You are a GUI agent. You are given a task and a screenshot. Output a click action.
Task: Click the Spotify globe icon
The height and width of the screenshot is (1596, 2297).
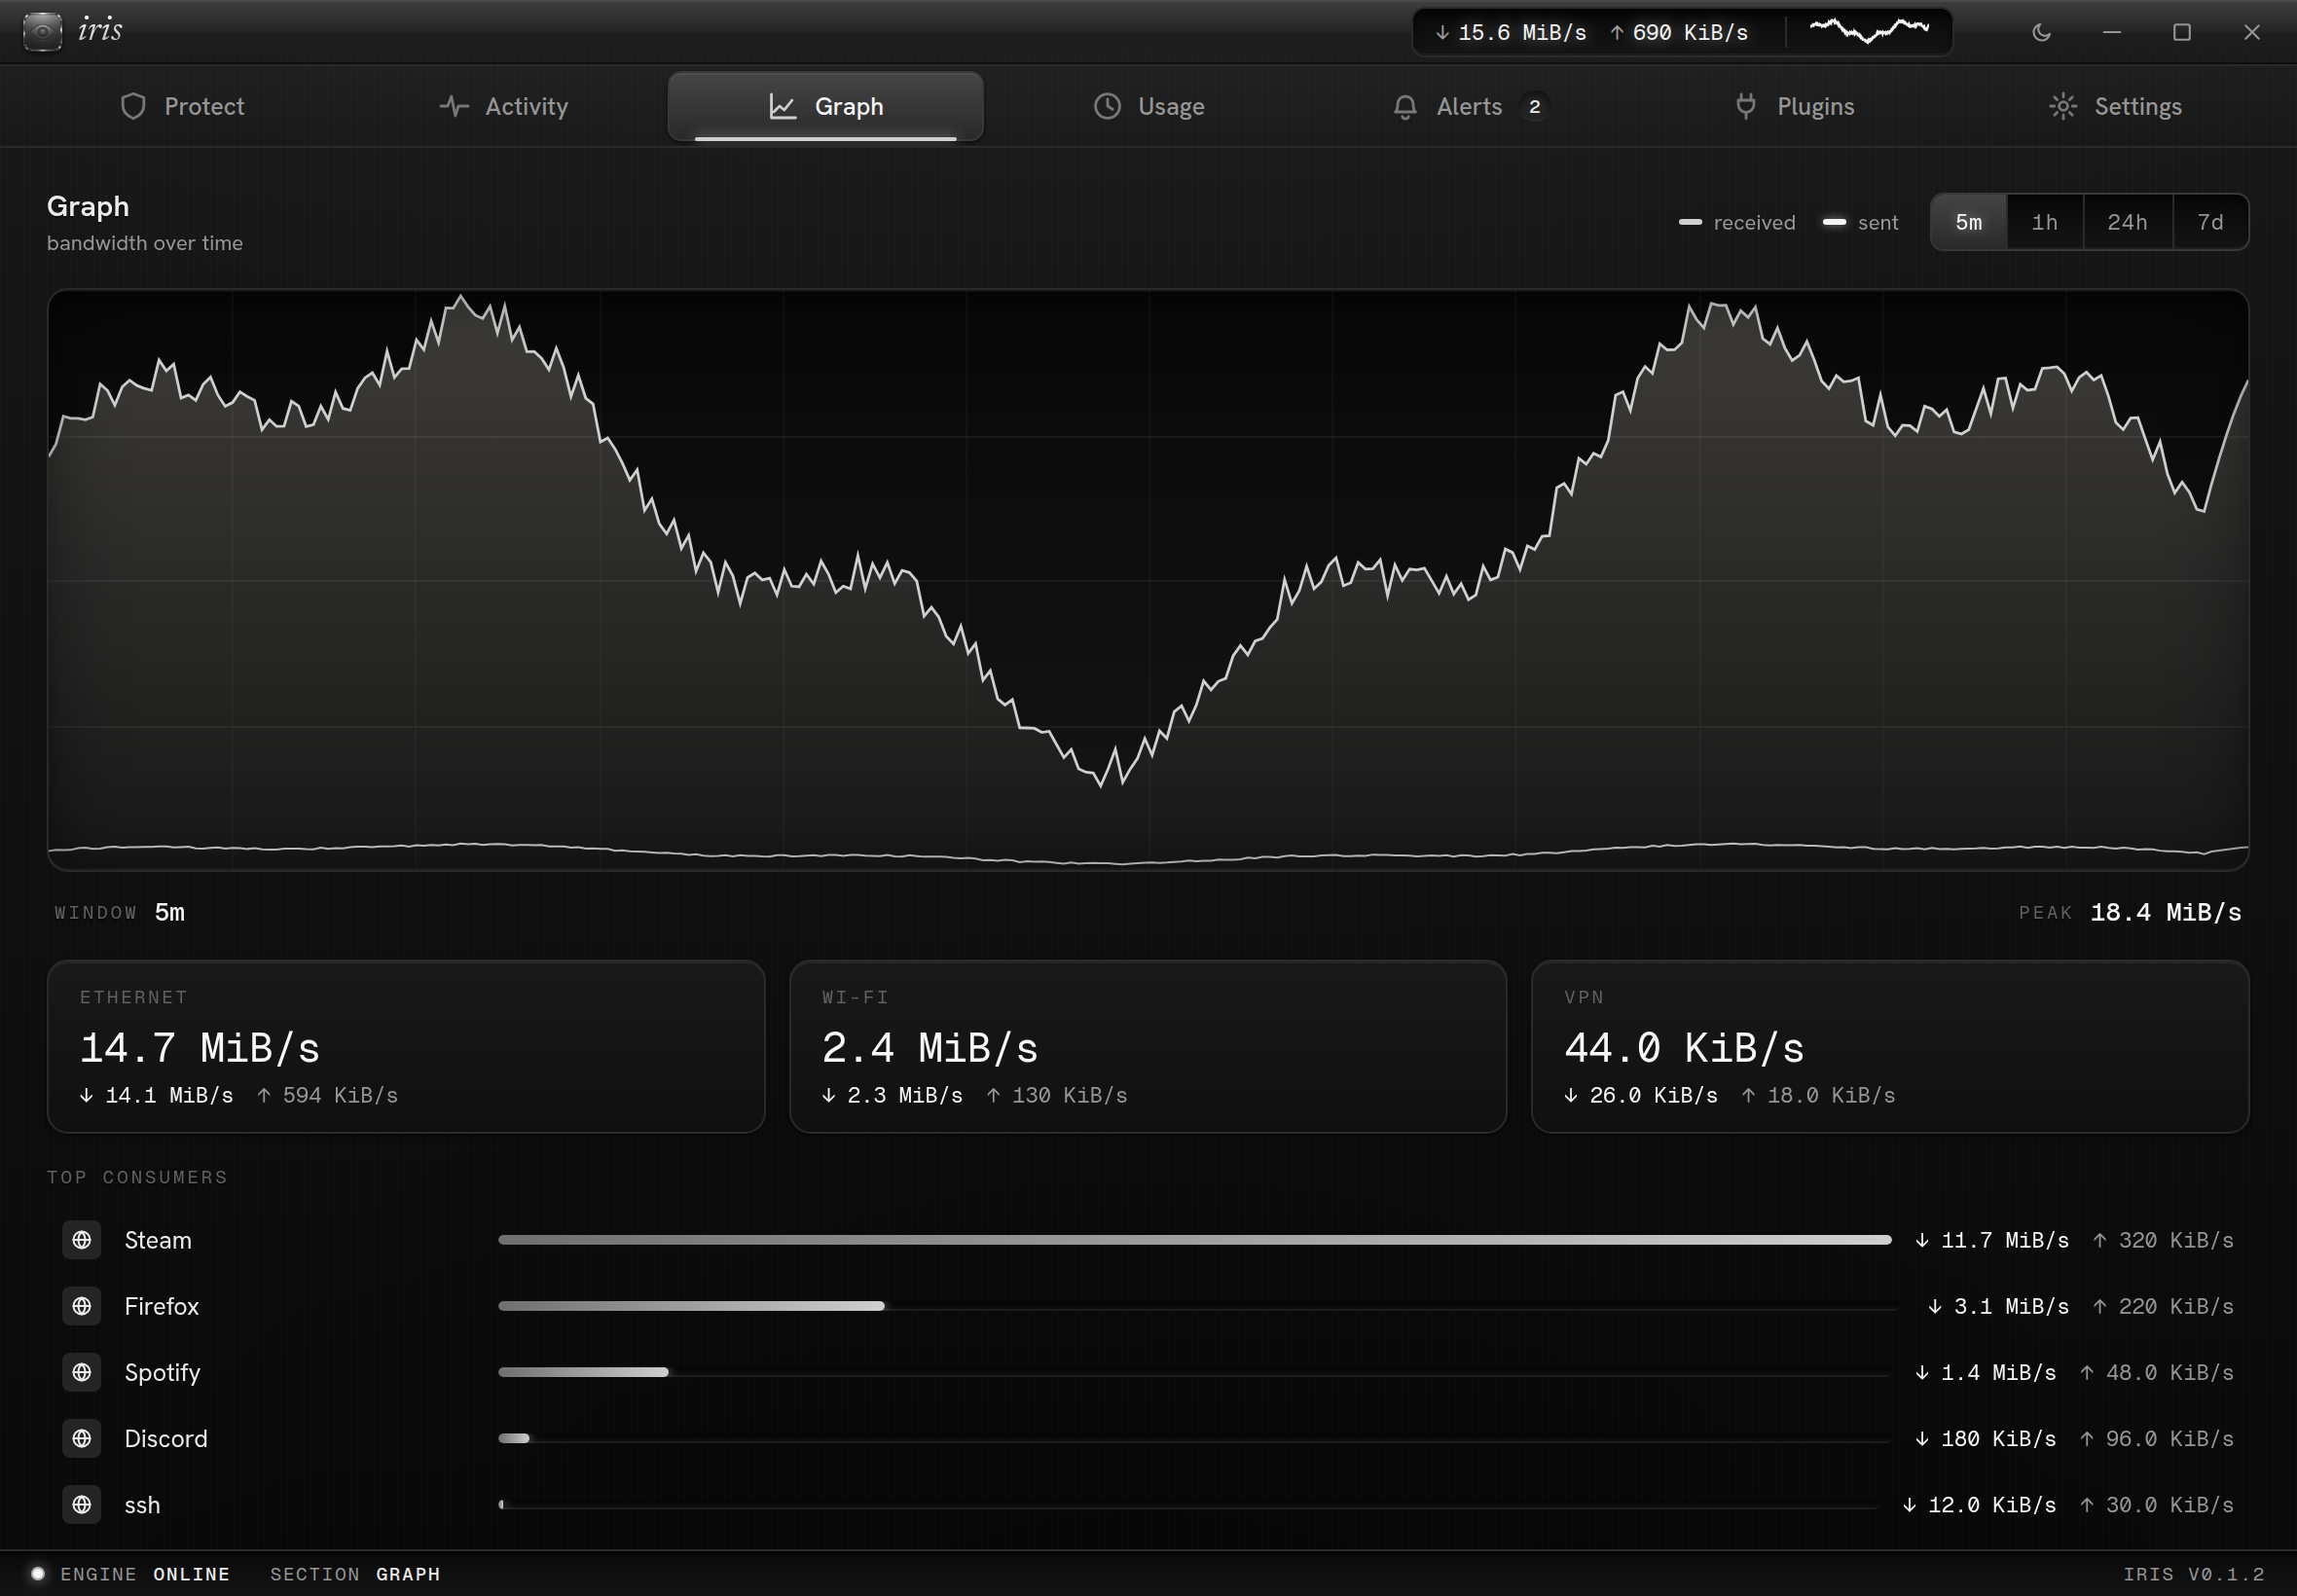82,1372
